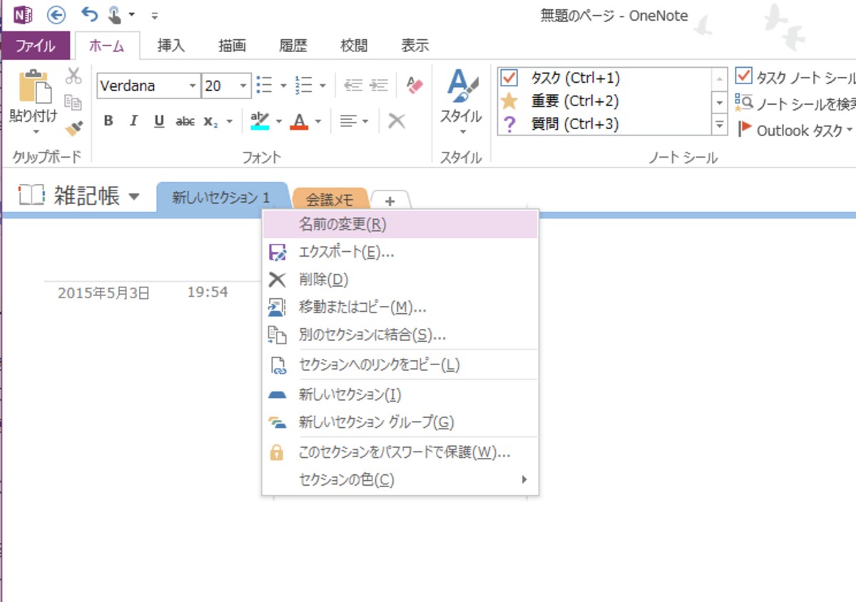Open the Styles gallery button
The height and width of the screenshot is (602, 856).
[462, 101]
